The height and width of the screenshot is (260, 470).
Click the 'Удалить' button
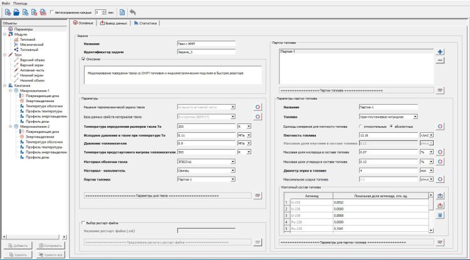point(18,255)
